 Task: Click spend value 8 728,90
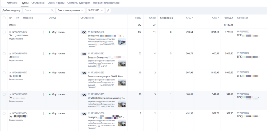[229, 32]
